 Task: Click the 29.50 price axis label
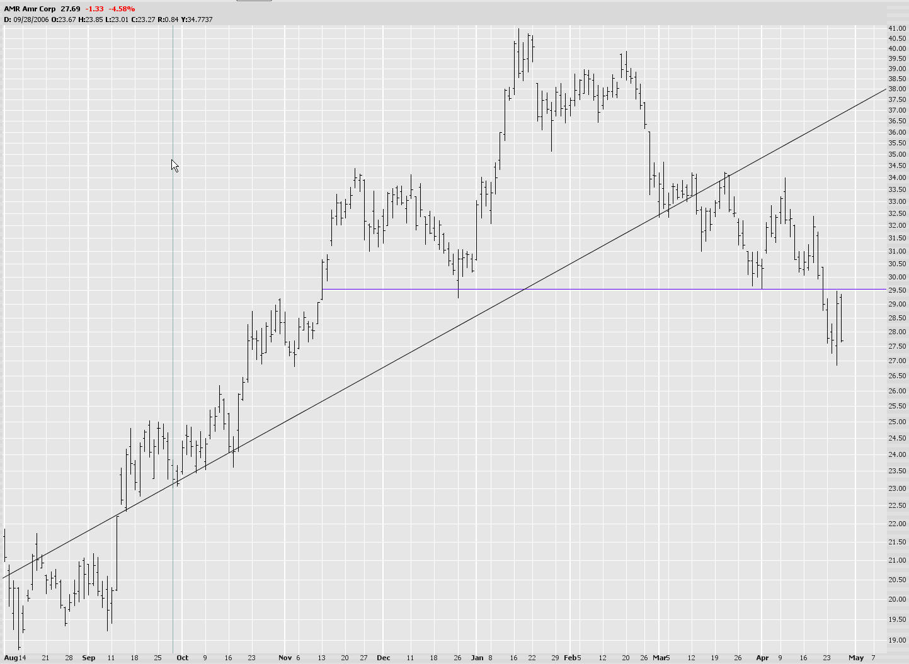[x=897, y=290]
